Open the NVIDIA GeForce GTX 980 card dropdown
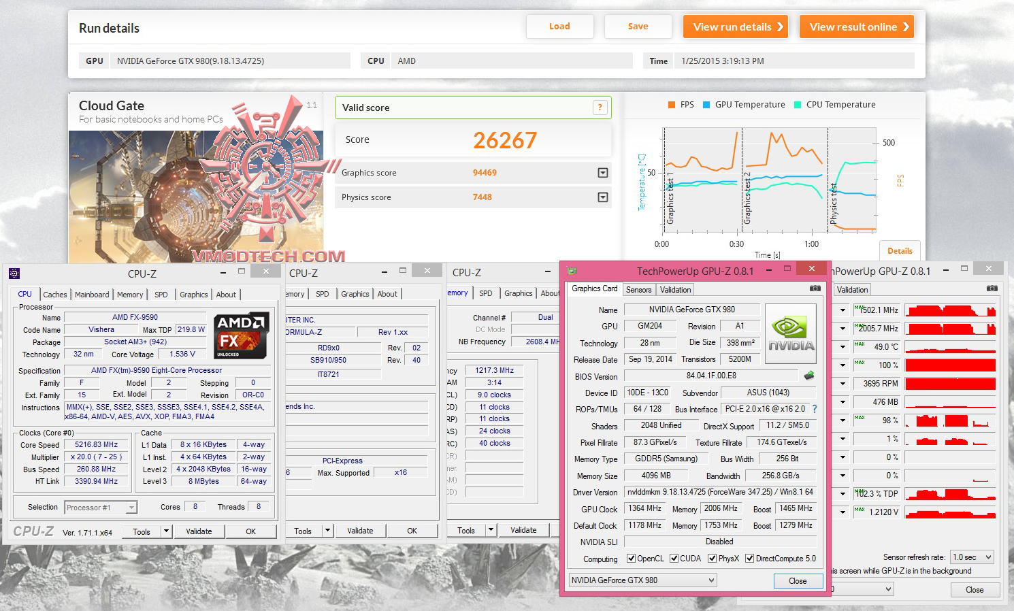This screenshot has width=1014, height=611. click(643, 580)
